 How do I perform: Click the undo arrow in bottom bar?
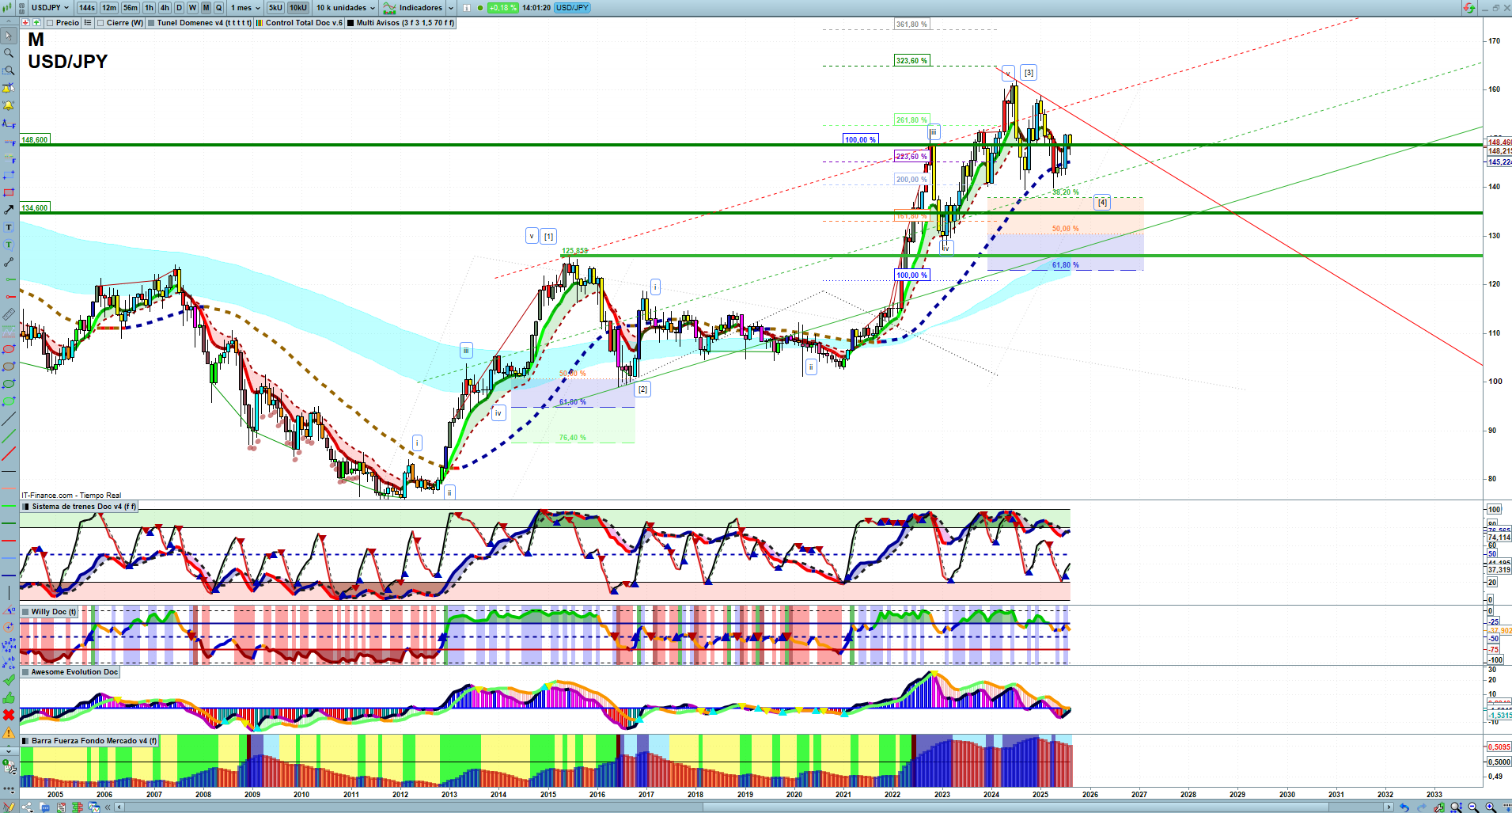tap(1404, 807)
